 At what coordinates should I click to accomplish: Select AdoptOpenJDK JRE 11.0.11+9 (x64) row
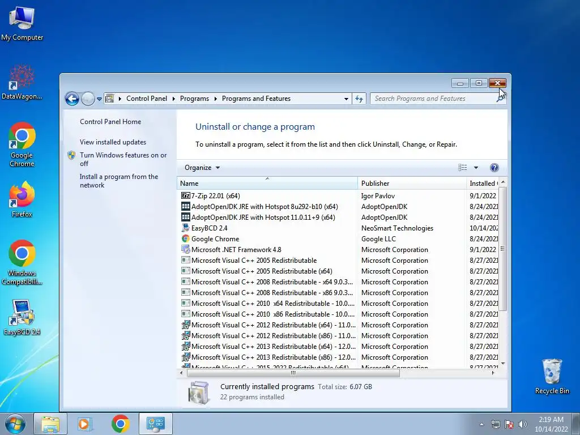pos(338,217)
